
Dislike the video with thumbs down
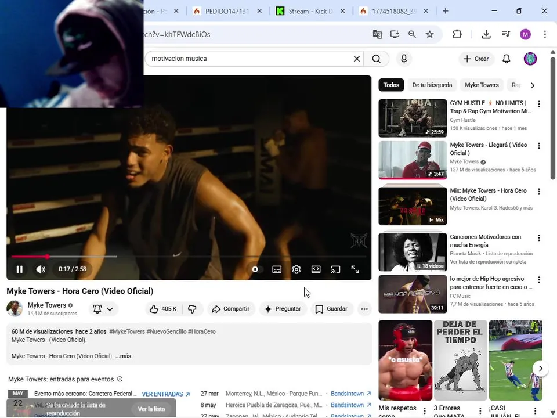193,309
